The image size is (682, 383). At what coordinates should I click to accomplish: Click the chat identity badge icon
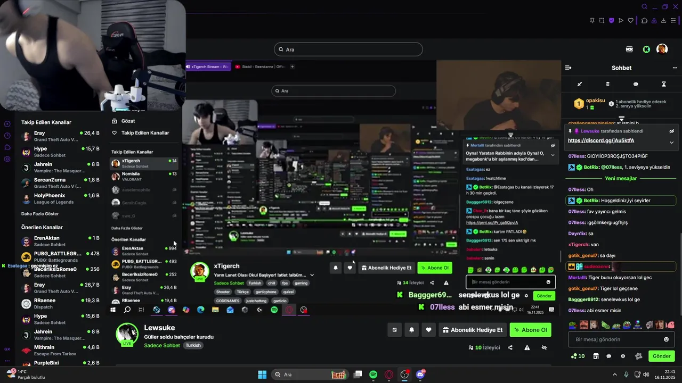[x=639, y=356]
